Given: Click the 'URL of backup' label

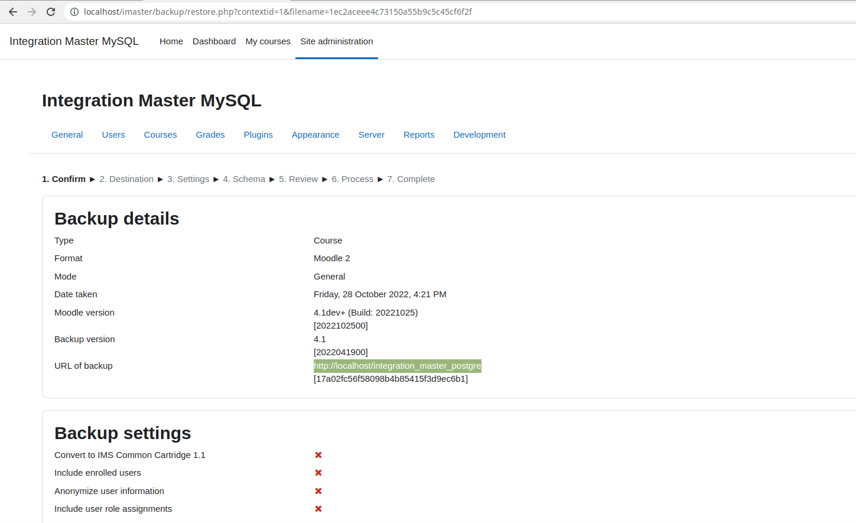Looking at the screenshot, I should click(83, 366).
